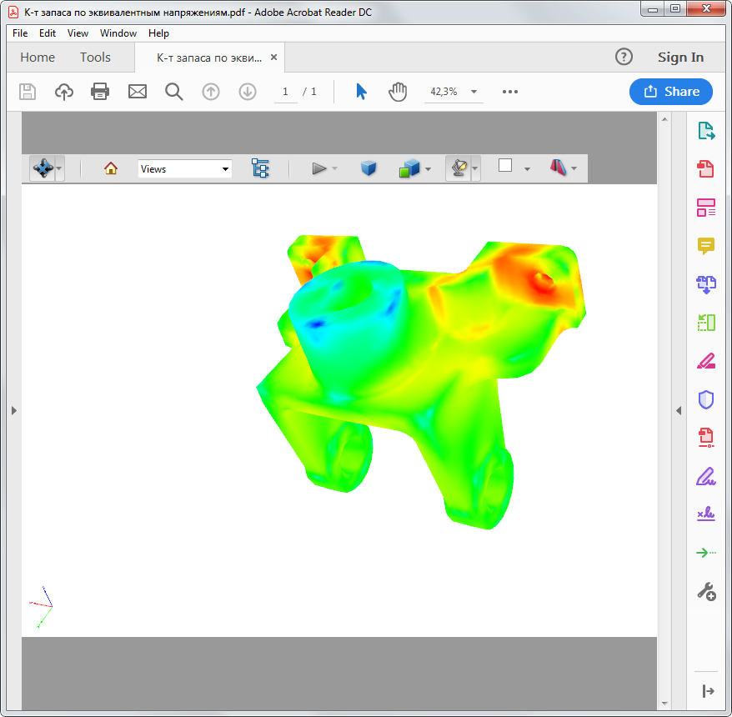Open the Window menu
This screenshot has width=732, height=717.
click(118, 33)
